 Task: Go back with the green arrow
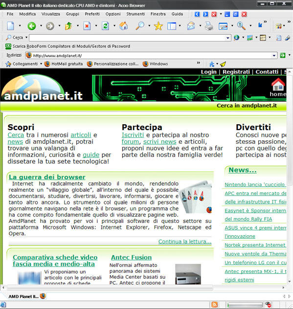click(31, 26)
